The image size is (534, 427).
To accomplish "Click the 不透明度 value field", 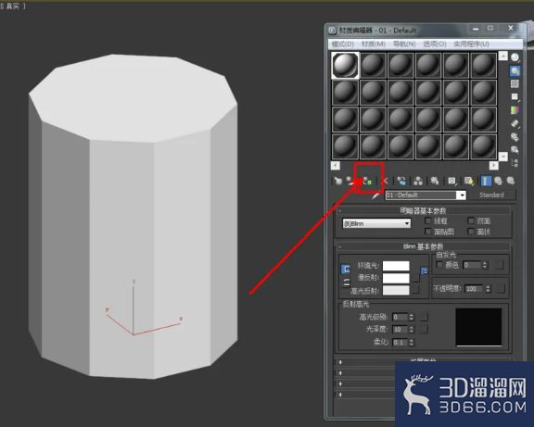I will click(x=474, y=289).
